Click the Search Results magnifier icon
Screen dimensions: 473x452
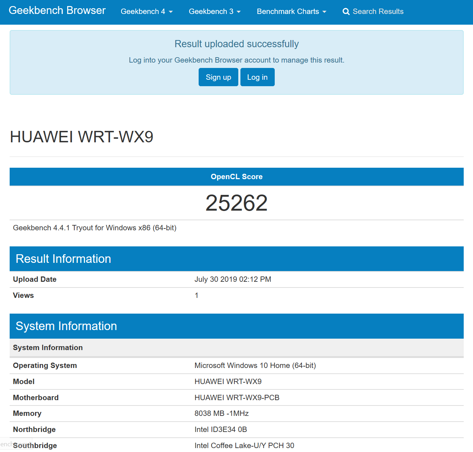(x=346, y=12)
